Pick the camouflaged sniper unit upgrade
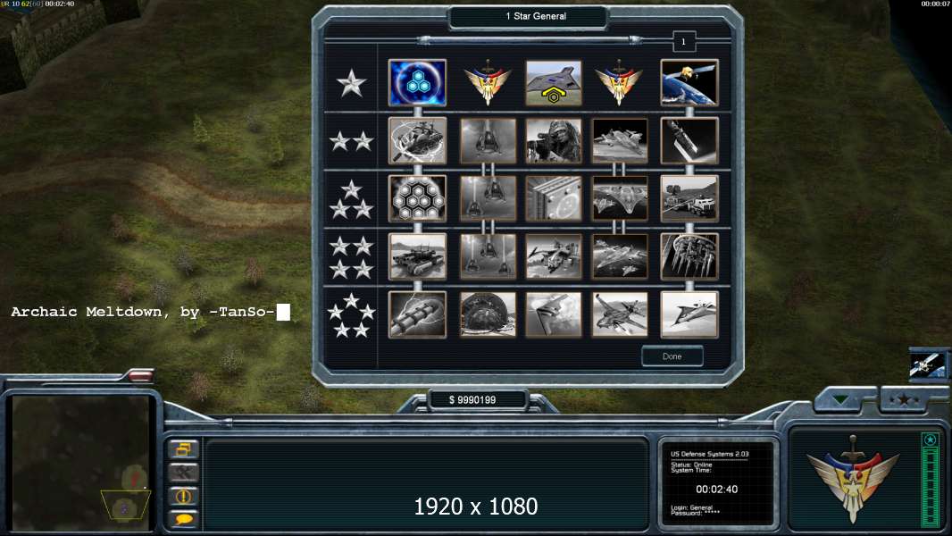Image resolution: width=952 pixels, height=536 pixels. (x=553, y=141)
